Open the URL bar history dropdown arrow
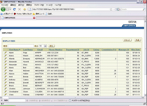The image size is (147, 106). (x=114, y=9)
